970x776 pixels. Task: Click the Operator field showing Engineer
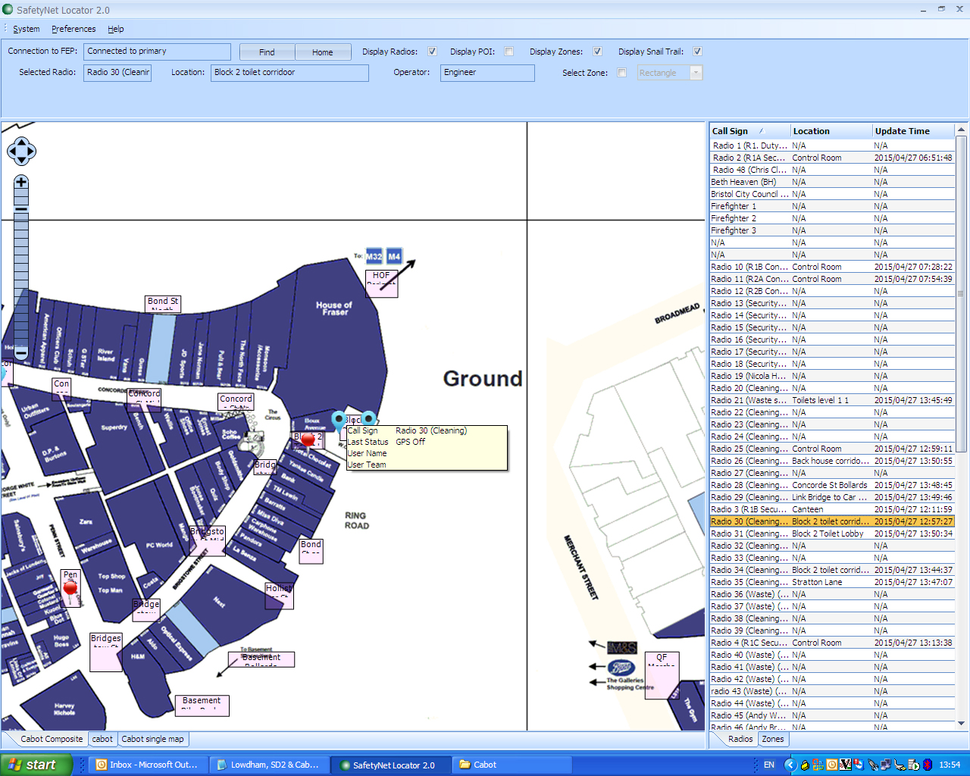pos(487,73)
